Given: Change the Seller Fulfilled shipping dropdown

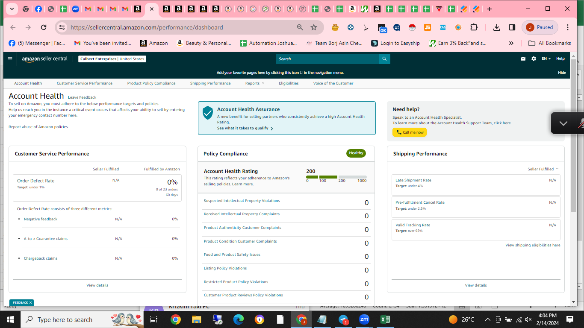Looking at the screenshot, I should pos(543,169).
